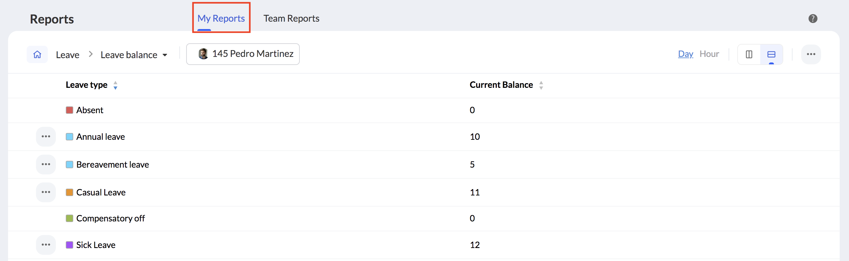849x261 pixels.
Task: Switch to the Team Reports tab
Action: [x=291, y=18]
